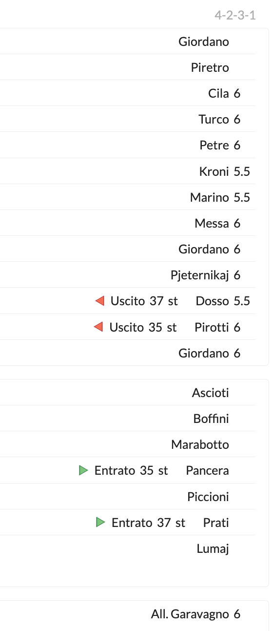
Task: Click on player Turco
Action: click(214, 119)
